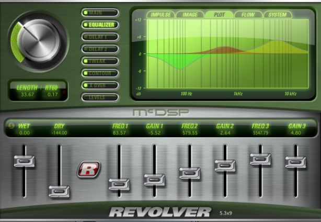The image size is (321, 222).
Task: Toggle the X OVER page button
Action: coord(100,85)
